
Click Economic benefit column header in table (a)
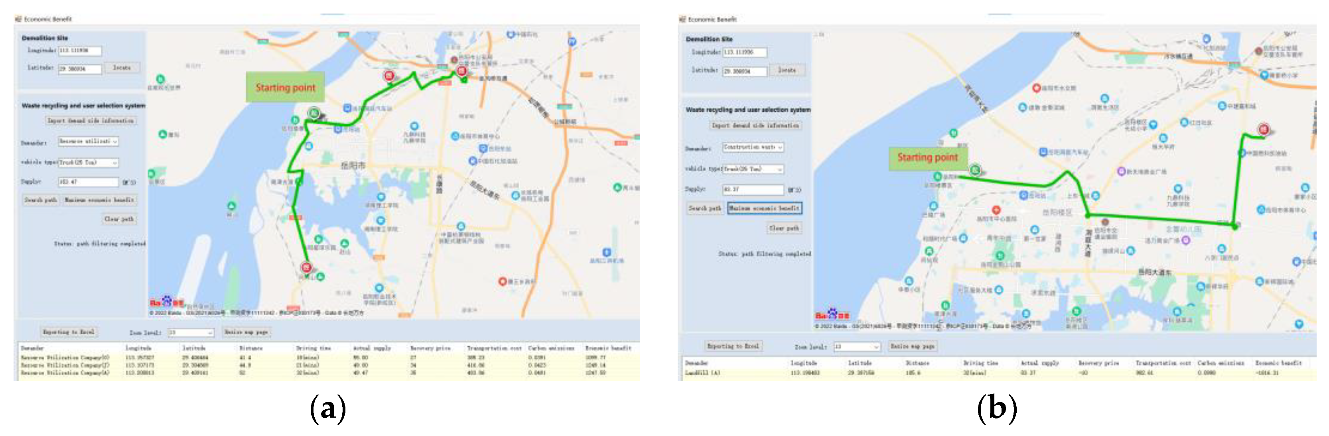[x=608, y=348]
